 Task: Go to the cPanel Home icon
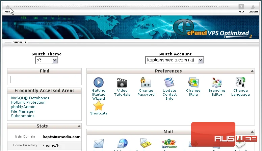tap(8, 7)
